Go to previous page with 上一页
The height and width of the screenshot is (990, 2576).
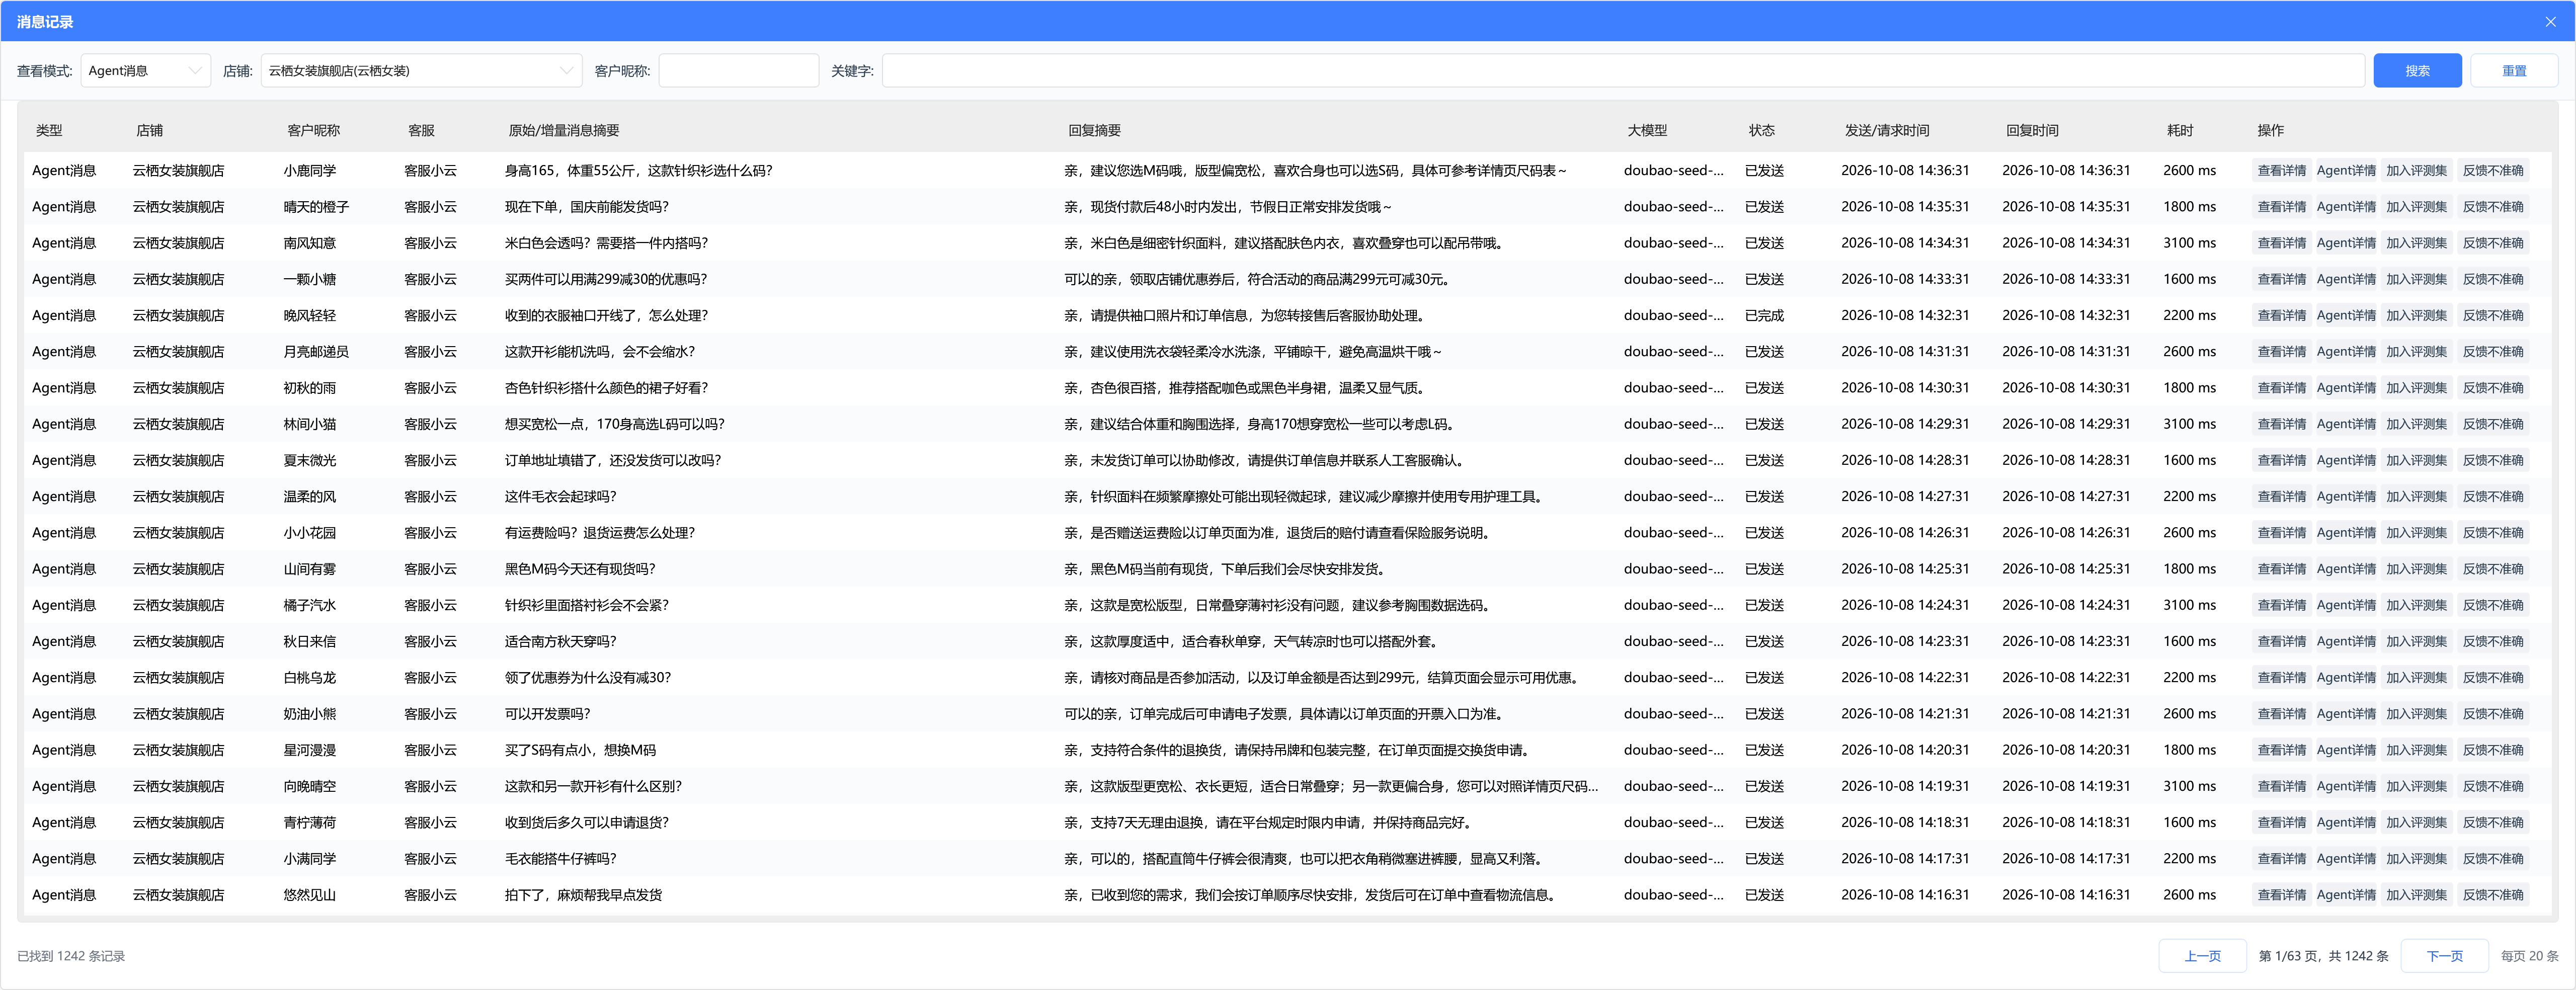pos(2202,956)
